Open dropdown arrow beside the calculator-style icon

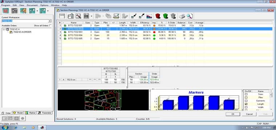coord(92,16)
